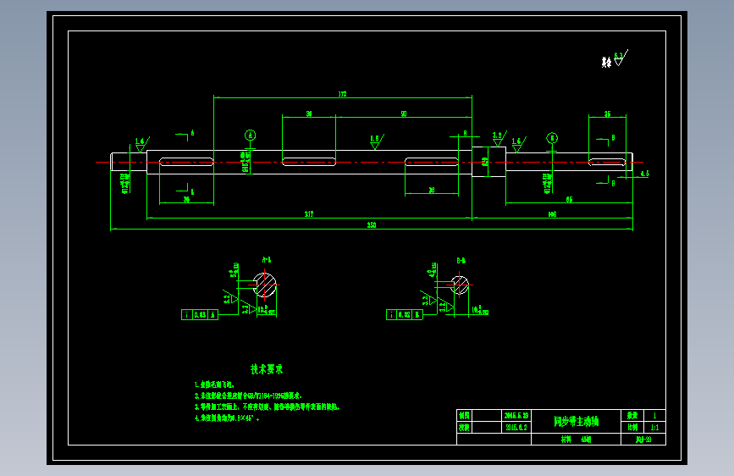
Task: Click the 技术要求 heading text
Action: click(x=267, y=369)
